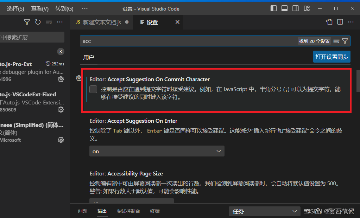This screenshot has width=360, height=218.
Task: Click the Accept Suggestion On Enter setting title
Action: (133, 121)
